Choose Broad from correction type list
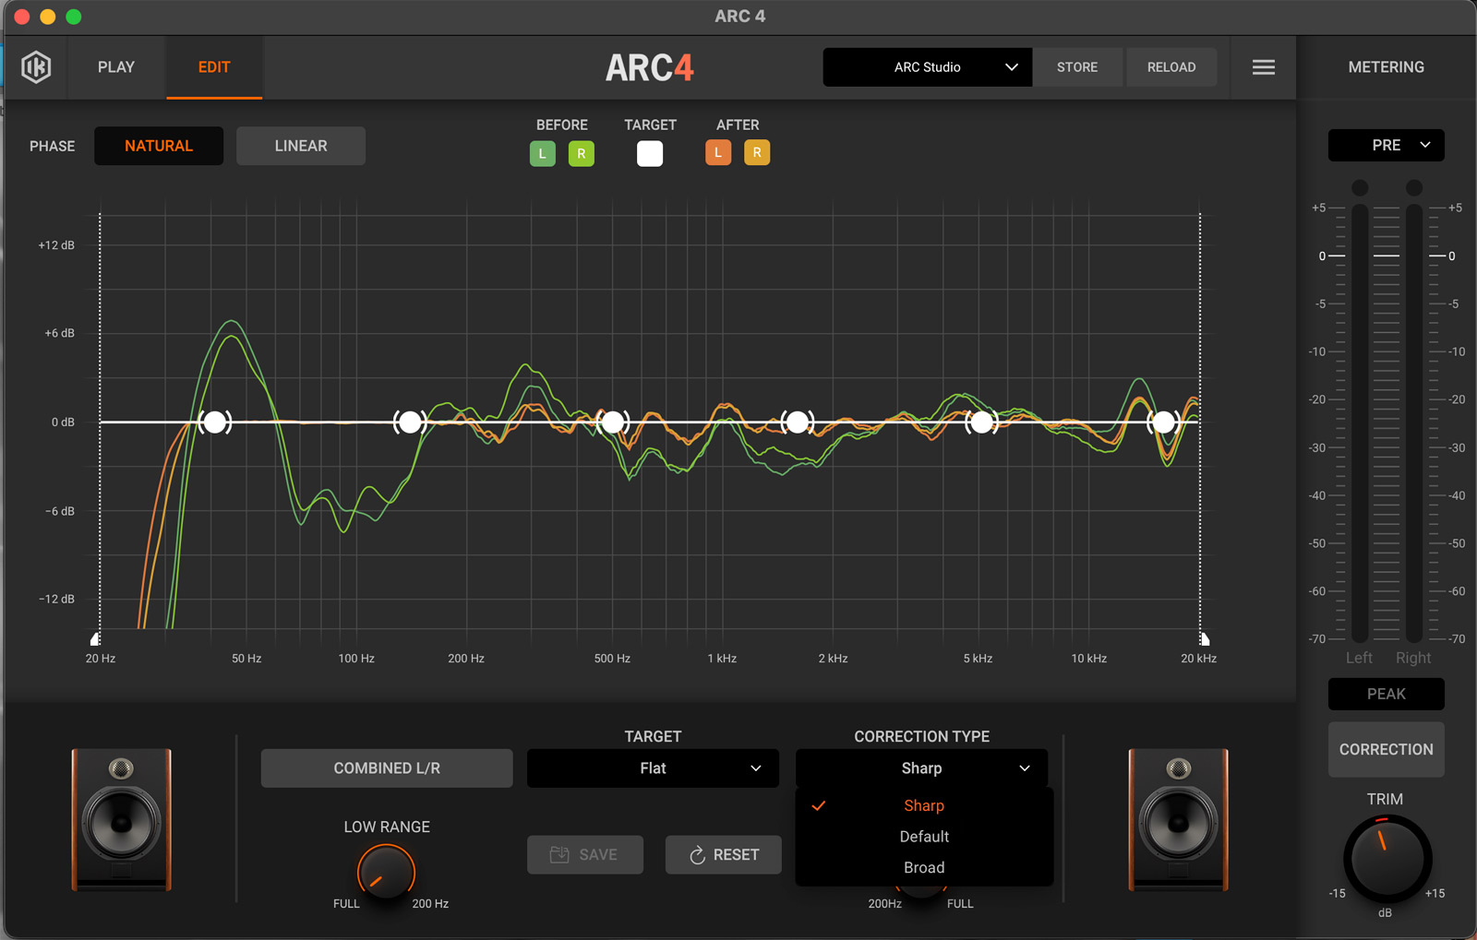1477x940 pixels. tap(924, 867)
